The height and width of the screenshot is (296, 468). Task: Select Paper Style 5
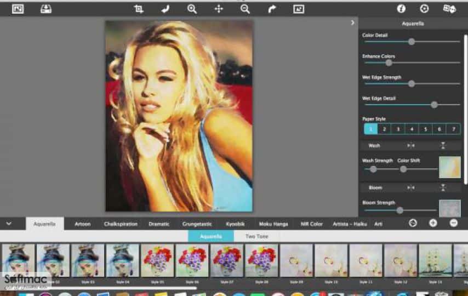point(426,129)
